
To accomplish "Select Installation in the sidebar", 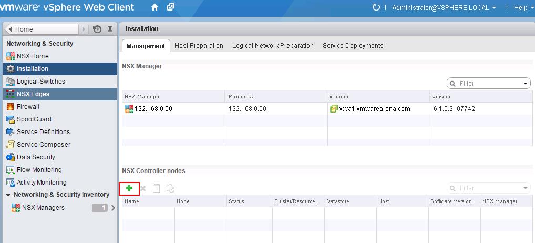I will [x=60, y=69].
